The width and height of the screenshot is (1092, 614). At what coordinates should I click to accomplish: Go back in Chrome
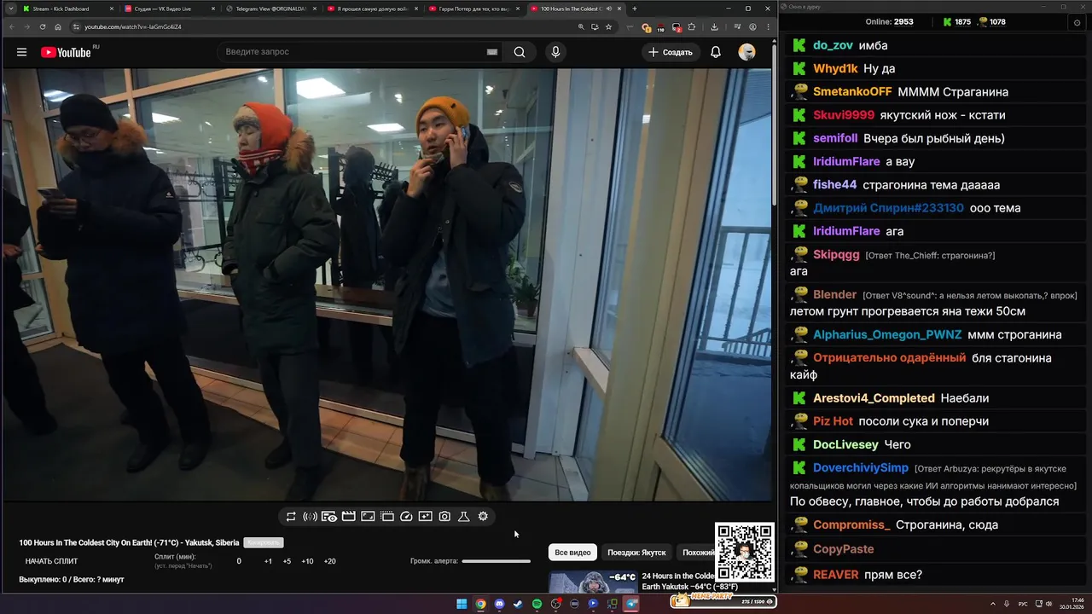point(12,26)
